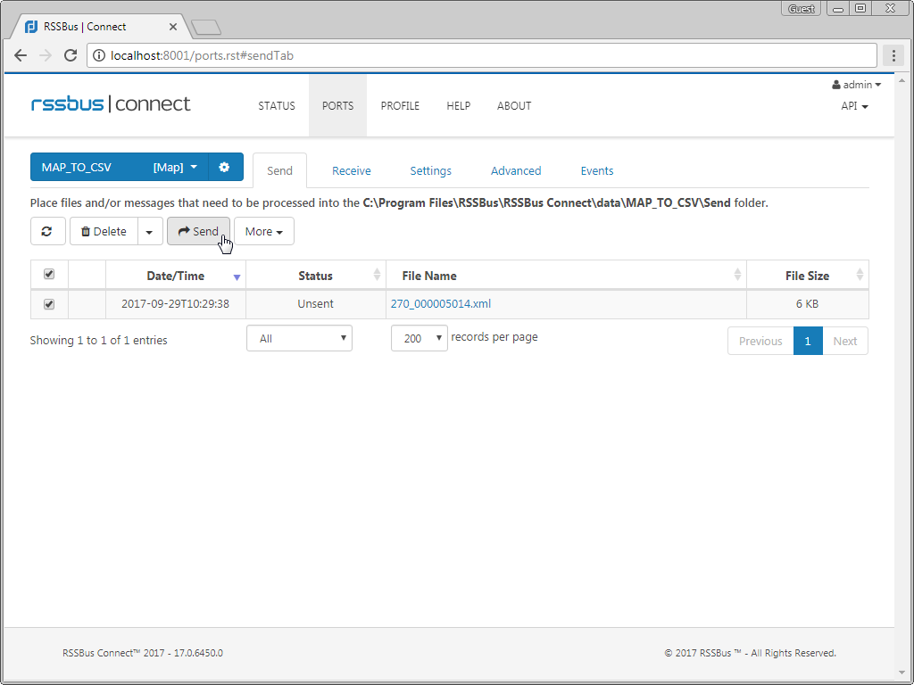Switch to the Settings tab

click(431, 170)
